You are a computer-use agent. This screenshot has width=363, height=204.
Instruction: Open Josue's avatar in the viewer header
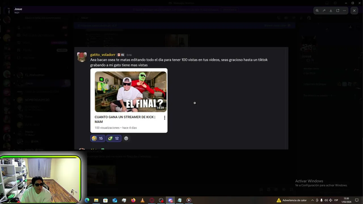point(9,10)
